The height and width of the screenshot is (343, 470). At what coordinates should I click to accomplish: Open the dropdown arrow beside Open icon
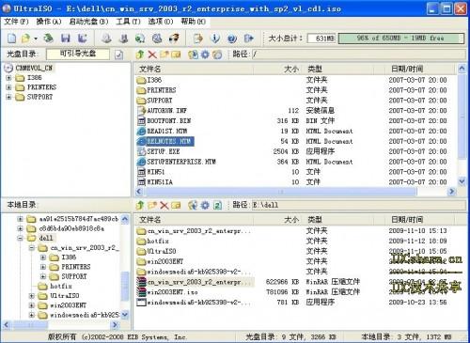point(36,39)
